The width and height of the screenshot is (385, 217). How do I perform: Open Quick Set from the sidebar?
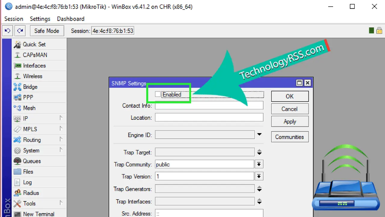(x=34, y=44)
